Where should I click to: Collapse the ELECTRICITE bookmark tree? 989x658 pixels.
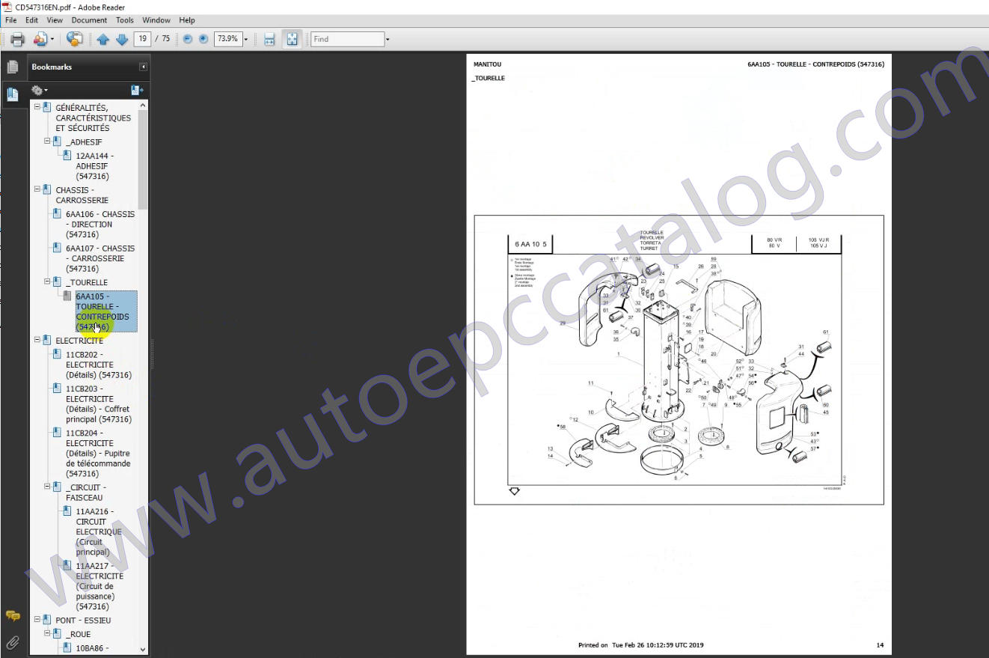[36, 339]
